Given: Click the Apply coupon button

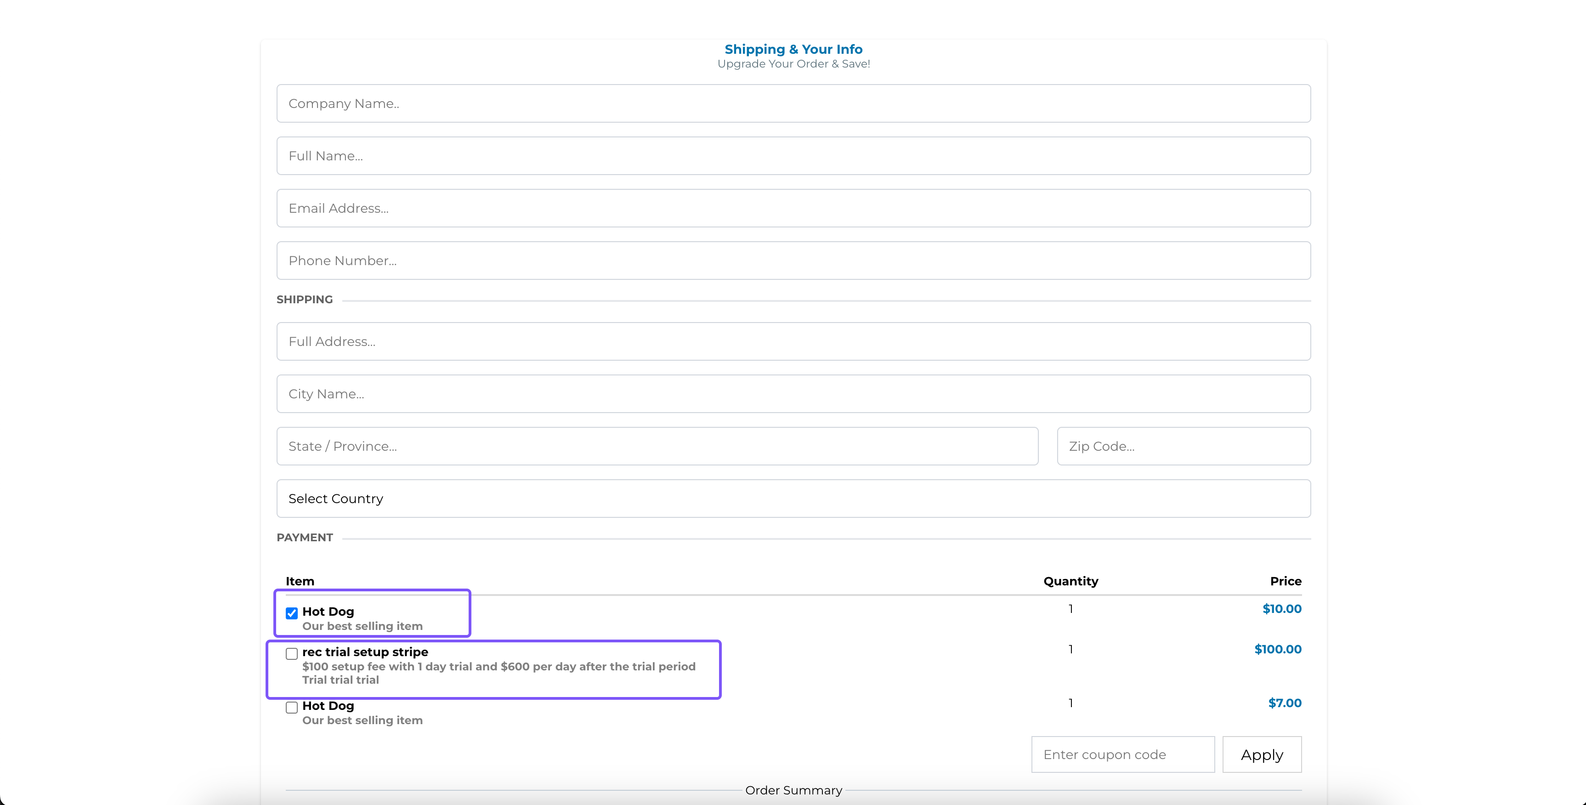Looking at the screenshot, I should point(1262,754).
